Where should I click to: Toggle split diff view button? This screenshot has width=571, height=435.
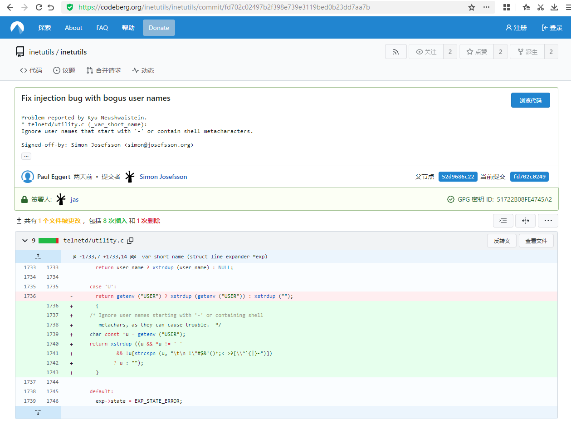[525, 221]
